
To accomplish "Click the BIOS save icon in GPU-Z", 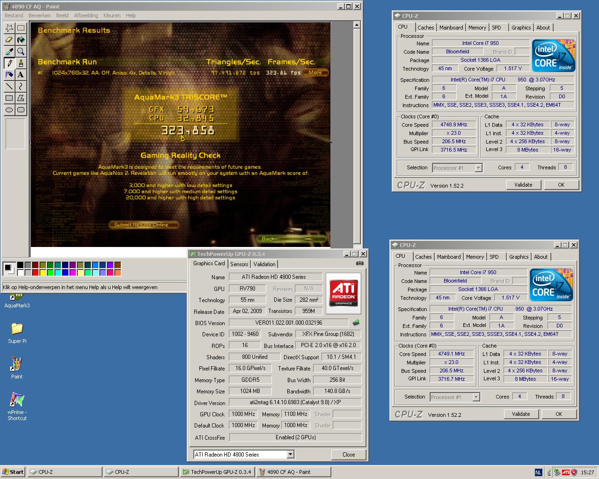I will point(356,323).
